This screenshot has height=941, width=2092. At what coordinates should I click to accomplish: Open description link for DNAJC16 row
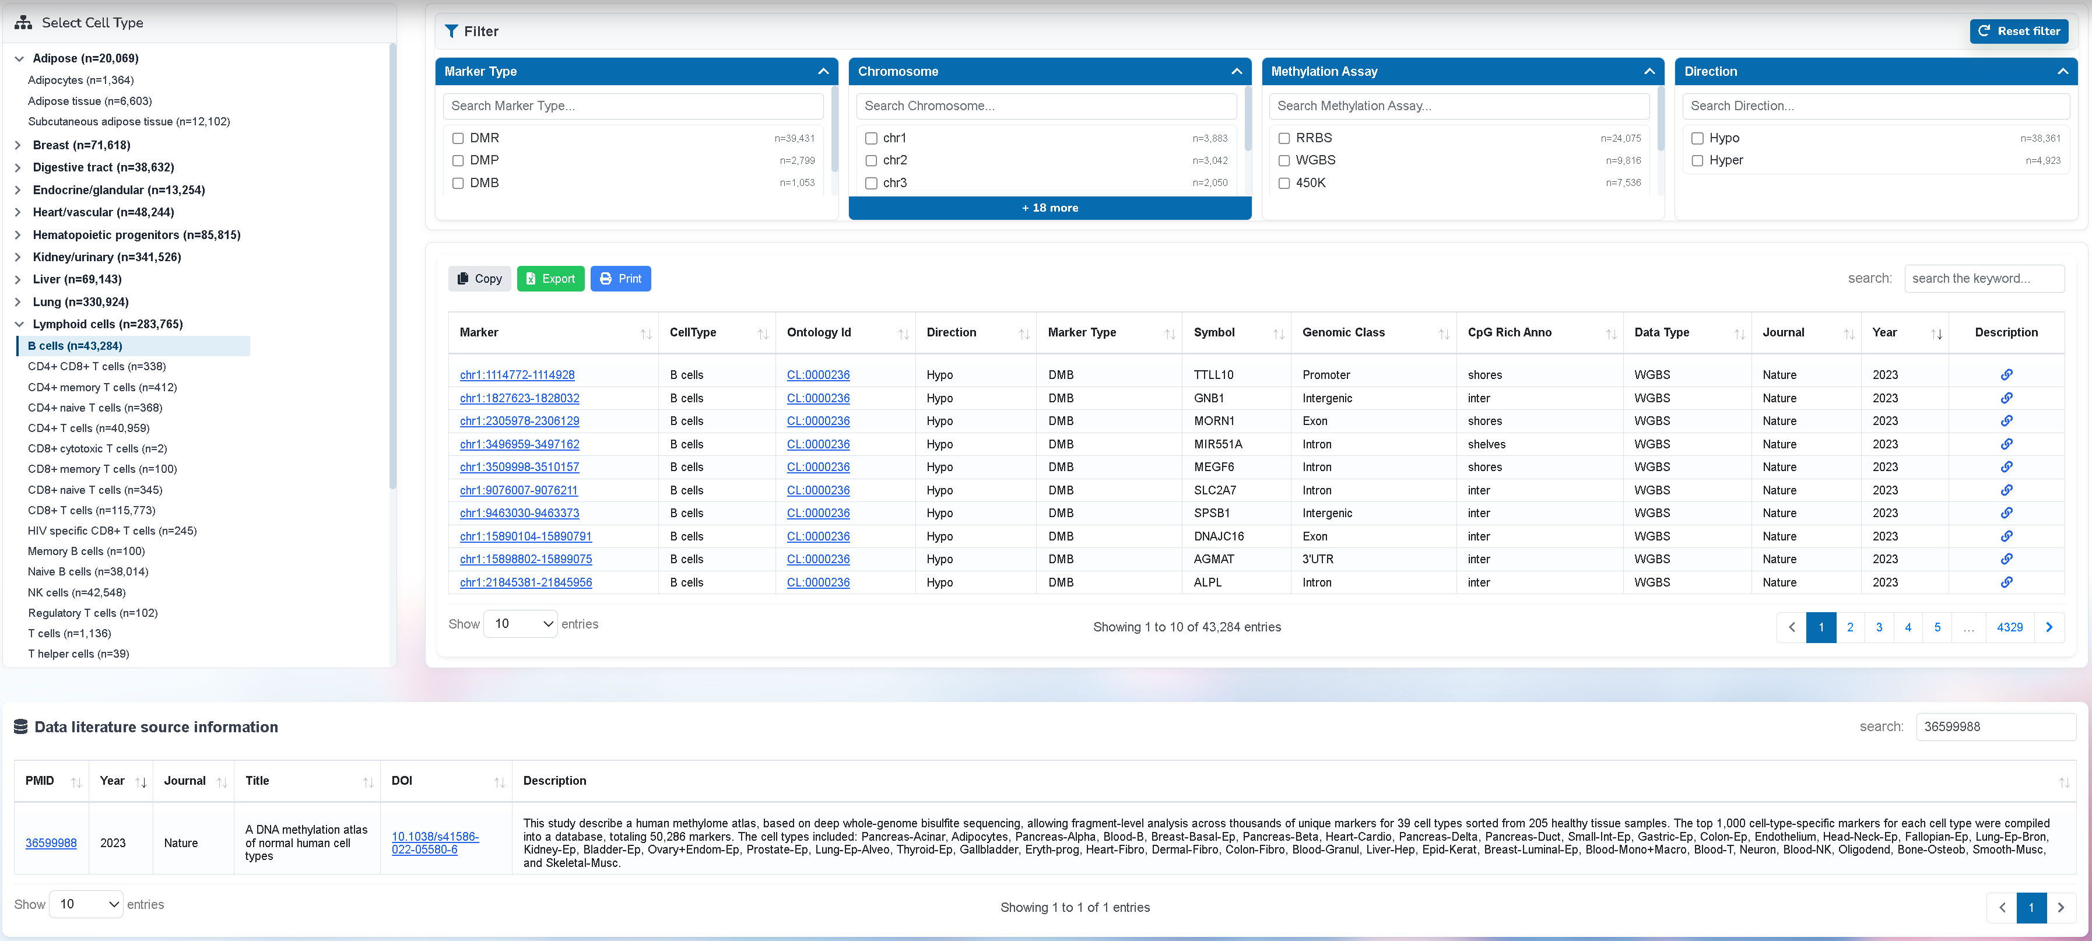tap(2006, 536)
